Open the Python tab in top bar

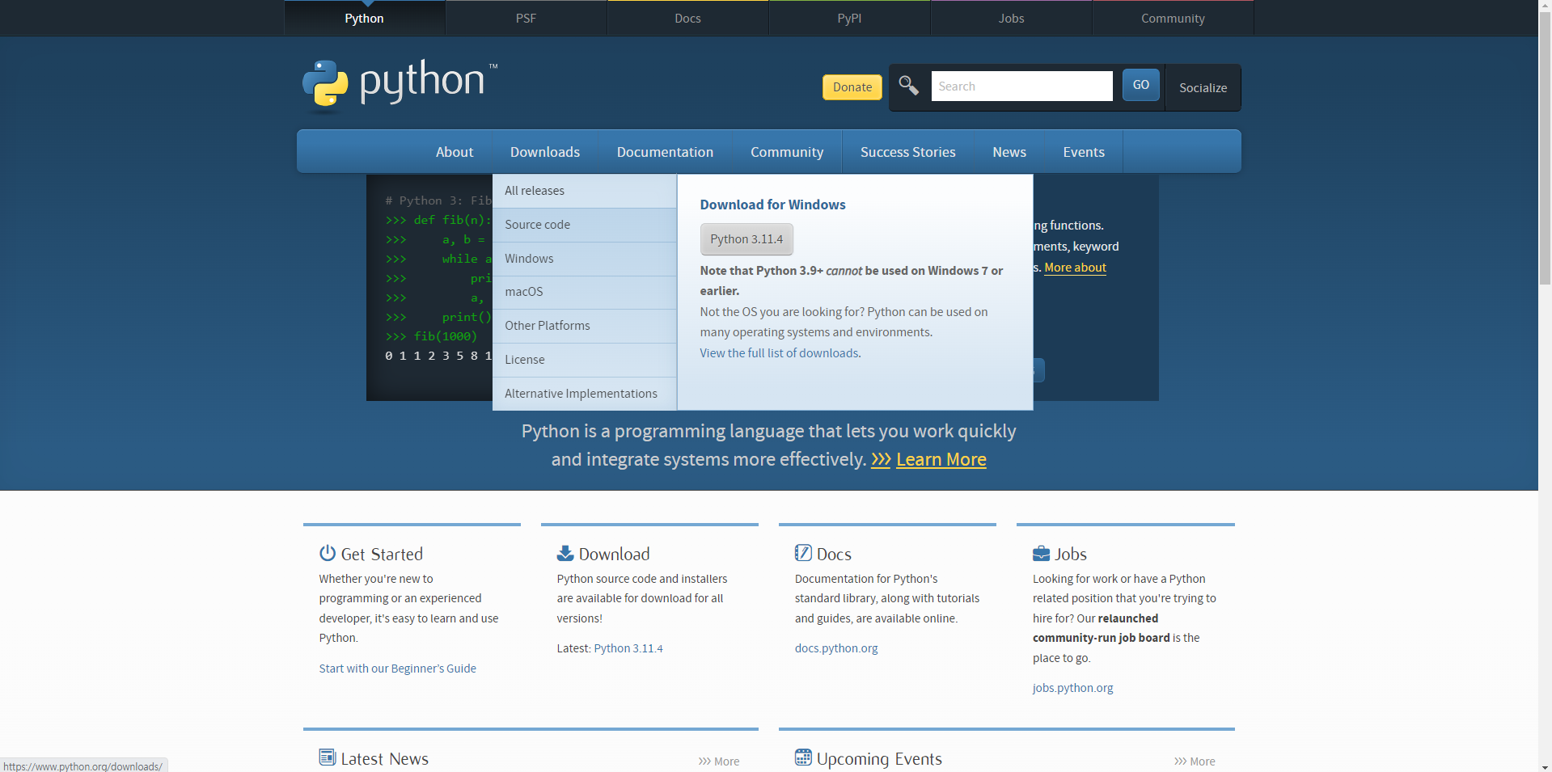click(365, 18)
